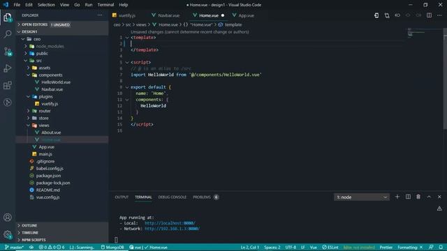Switch to the Output panel tab
This screenshot has width=447, height=251.
(122, 197)
